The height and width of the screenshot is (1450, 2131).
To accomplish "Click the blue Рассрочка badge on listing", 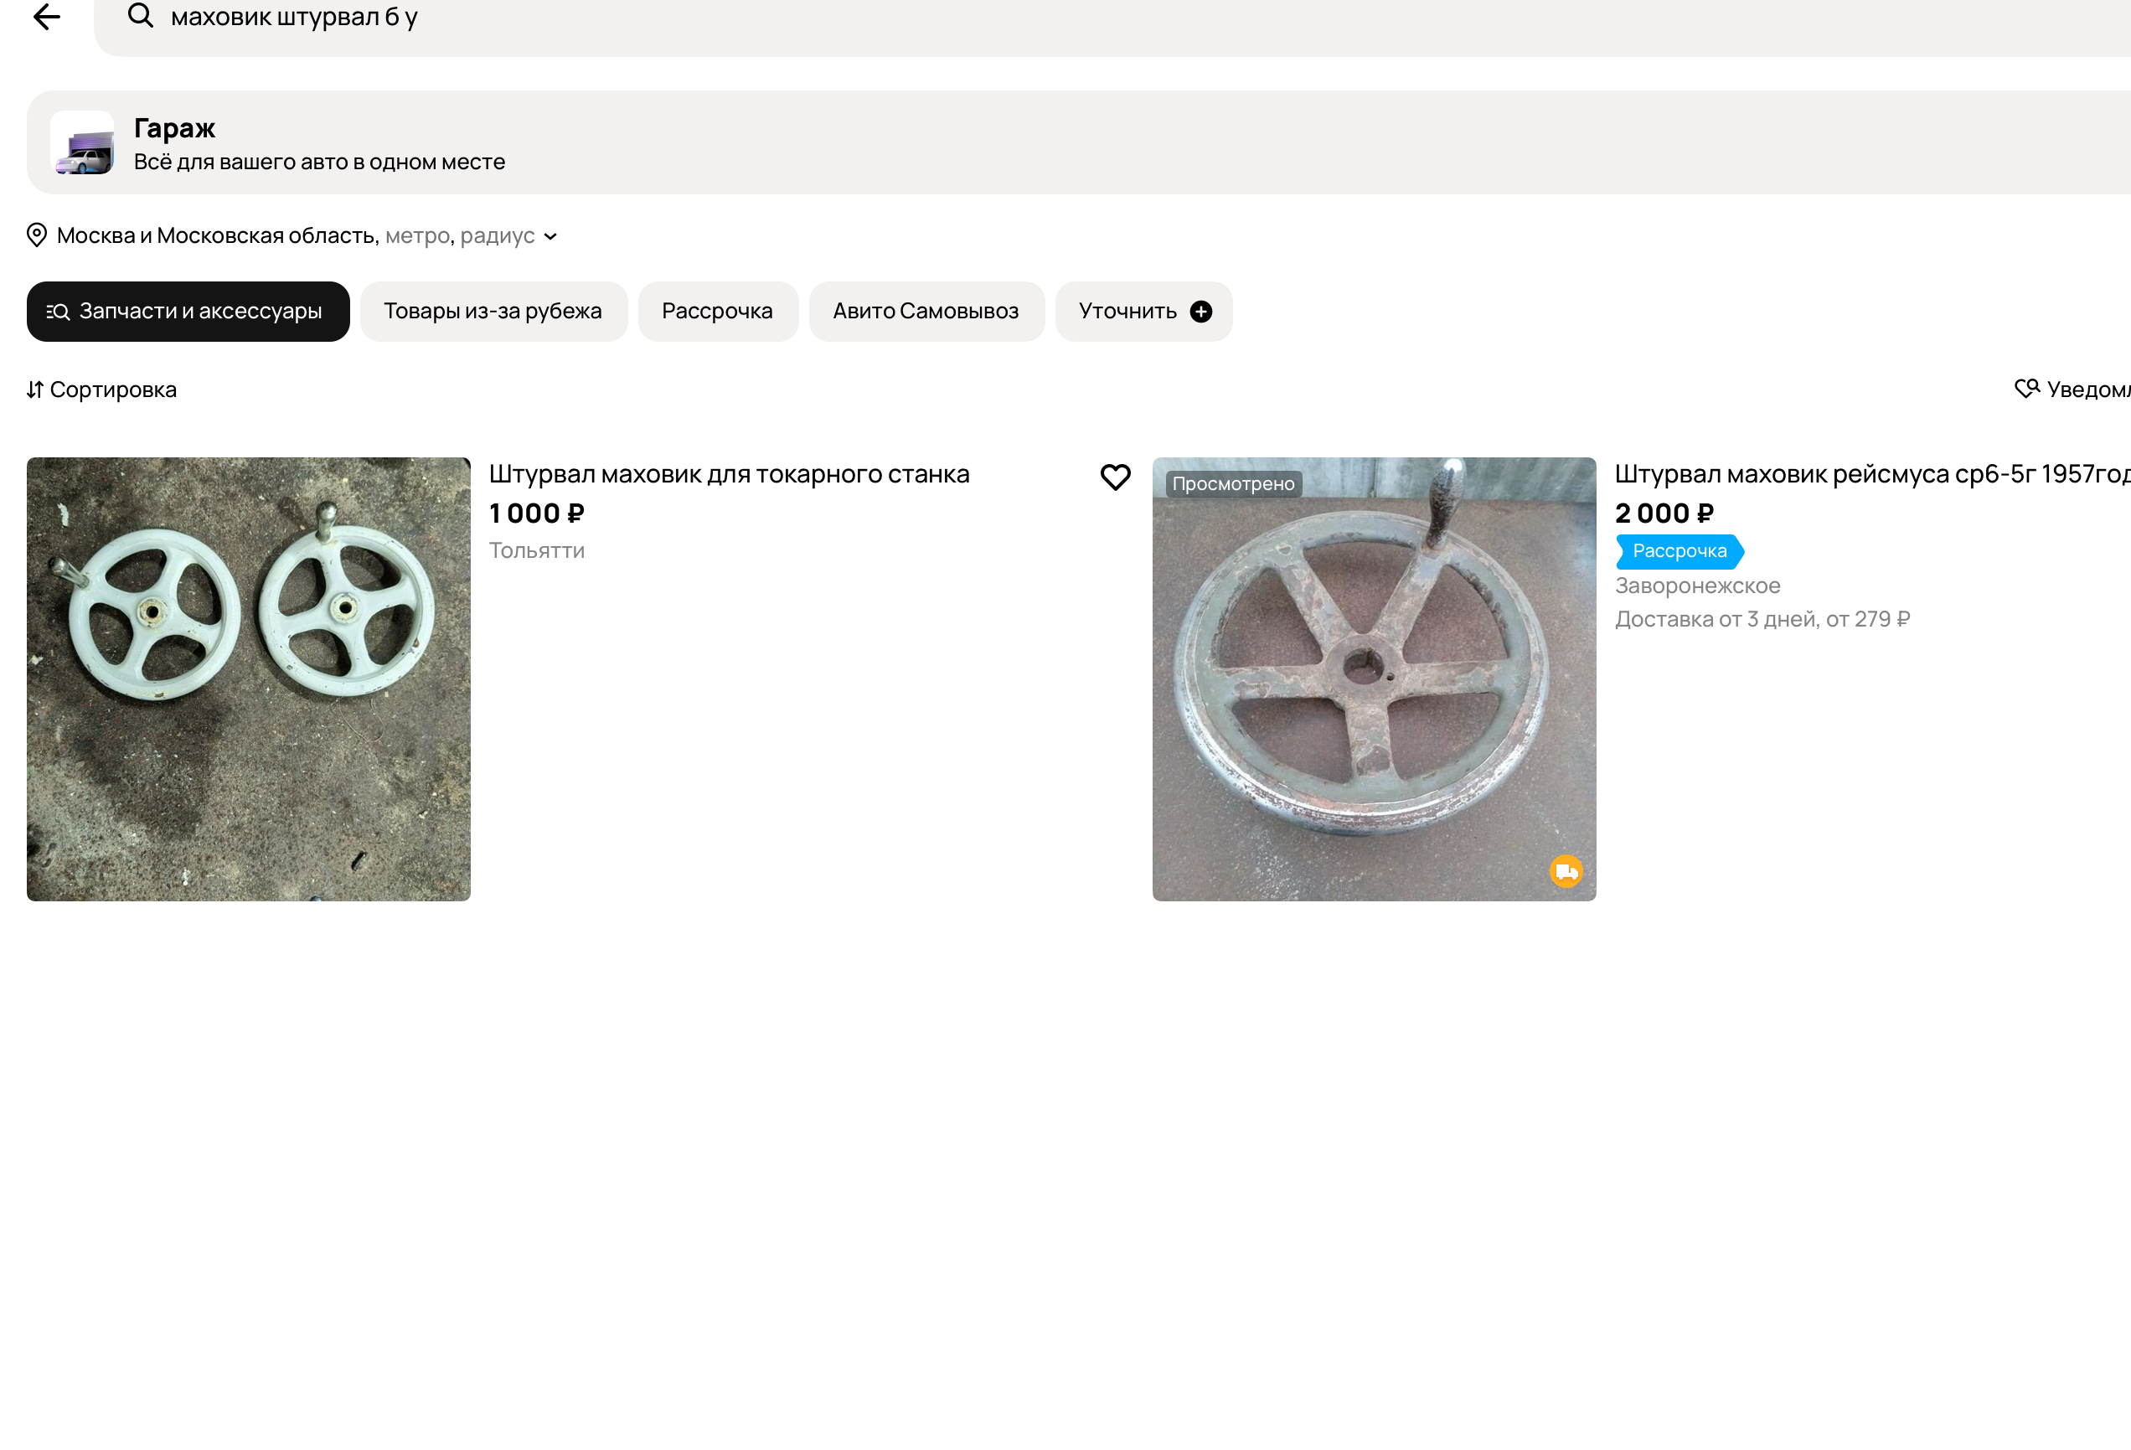I will click(x=1678, y=551).
